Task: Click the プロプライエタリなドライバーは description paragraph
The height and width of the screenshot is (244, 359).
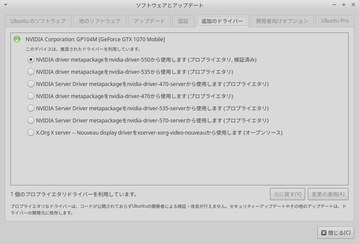Action: 178,209
